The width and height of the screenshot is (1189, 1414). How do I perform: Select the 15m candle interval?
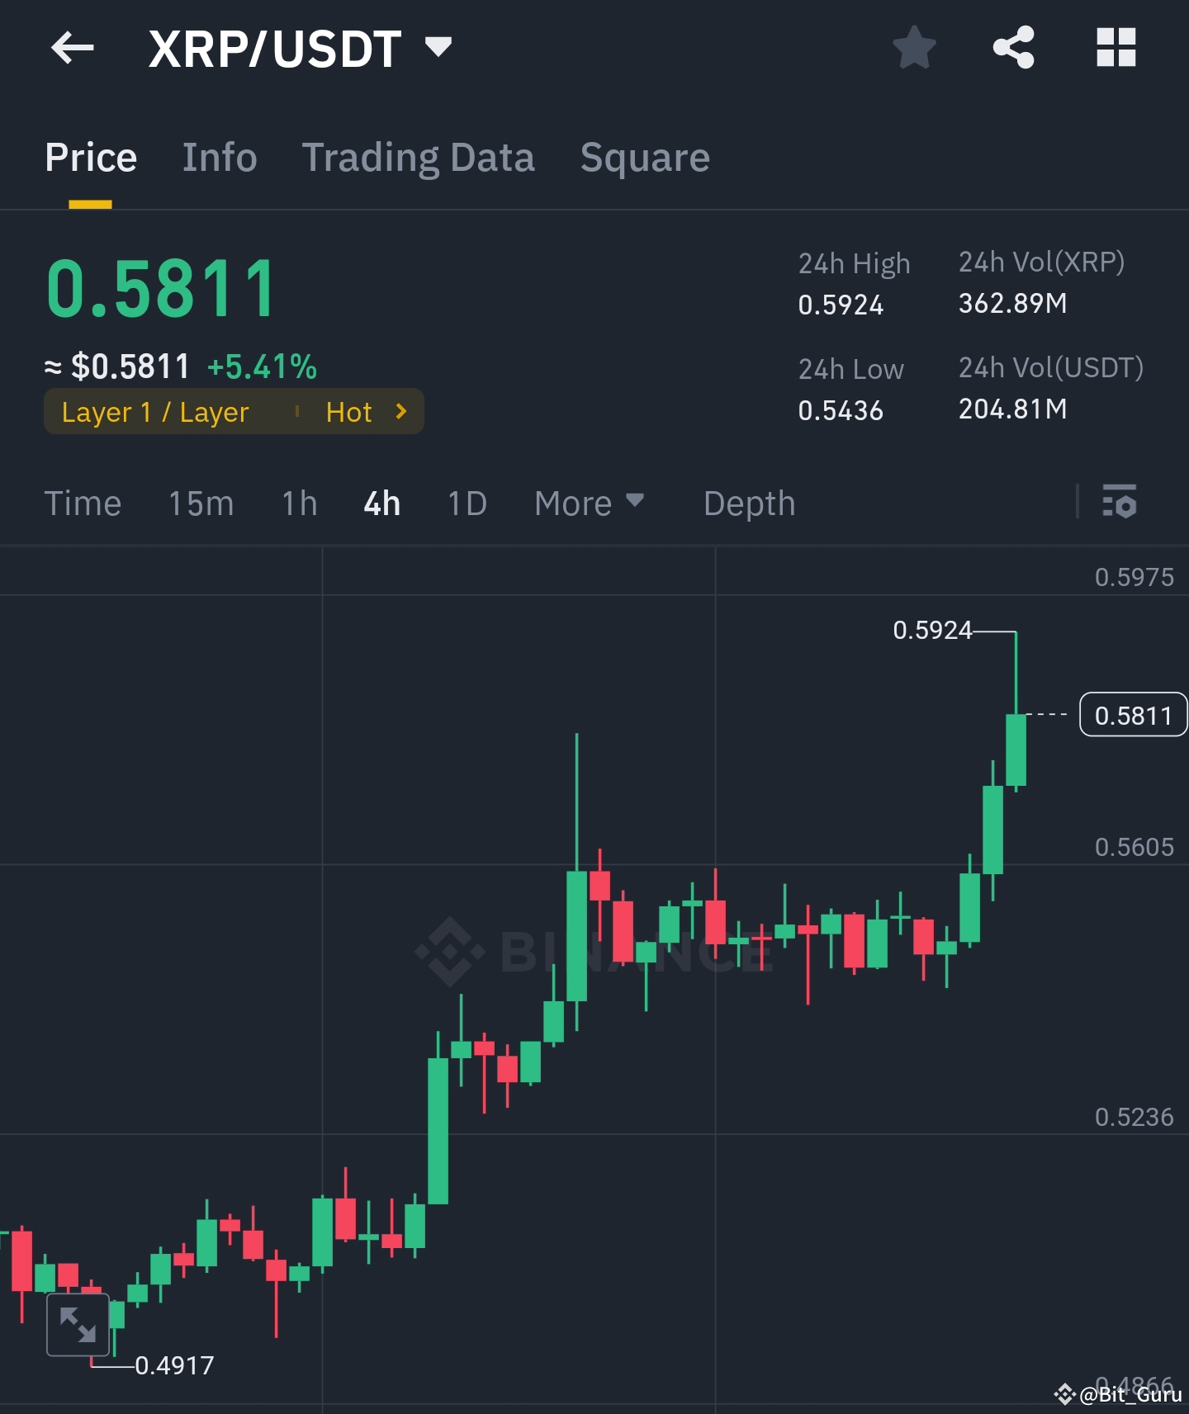201,503
